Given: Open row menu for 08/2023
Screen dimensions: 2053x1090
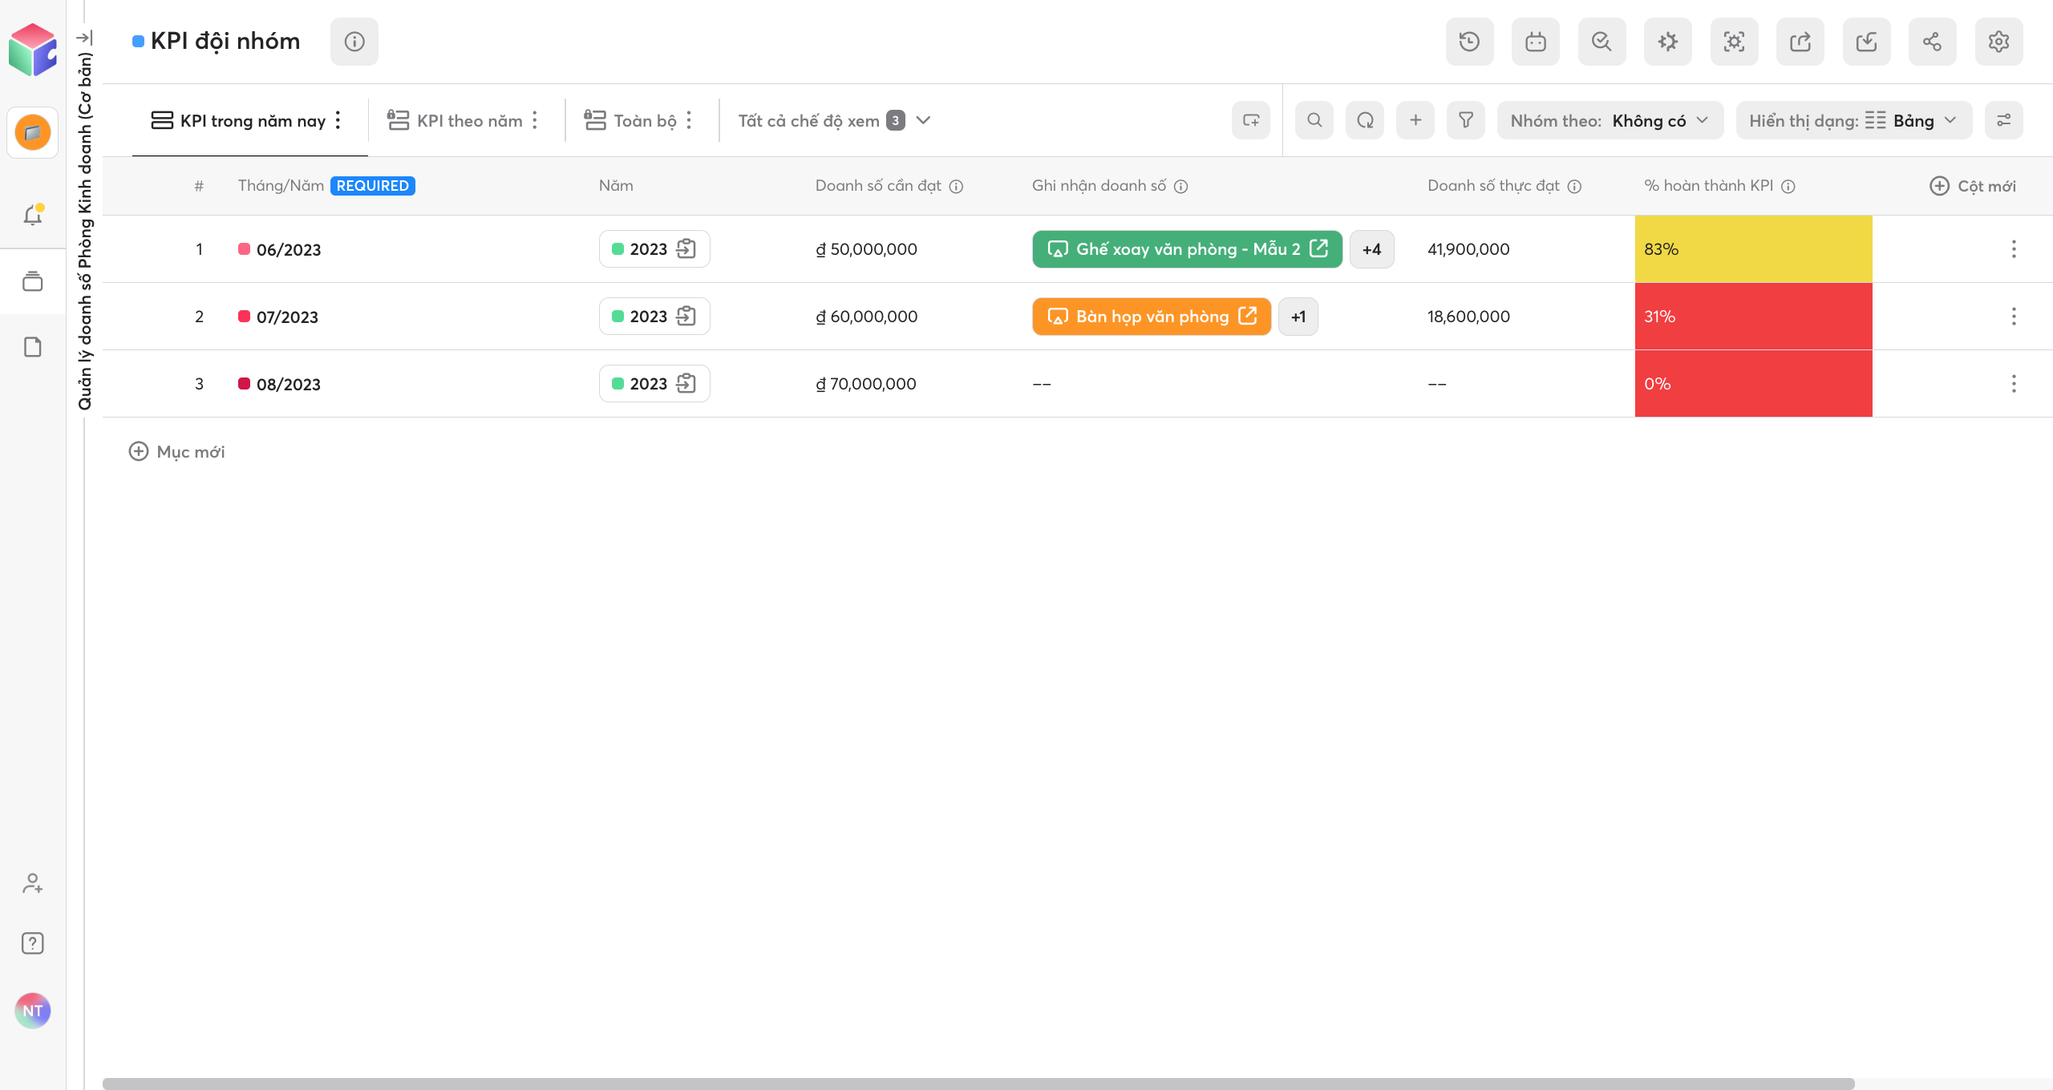Looking at the screenshot, I should tap(2014, 384).
